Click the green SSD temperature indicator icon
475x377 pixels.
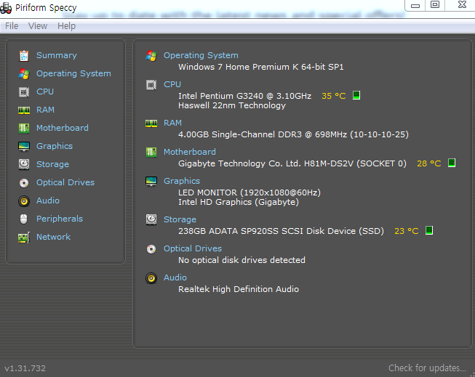(429, 230)
